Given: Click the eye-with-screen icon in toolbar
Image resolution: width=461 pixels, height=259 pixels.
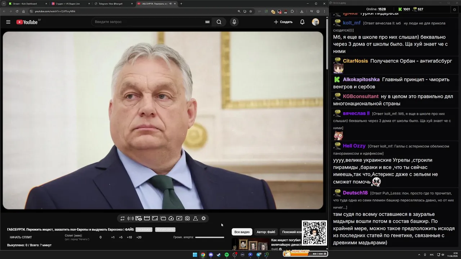Looking at the screenshot, I should click(139, 218).
